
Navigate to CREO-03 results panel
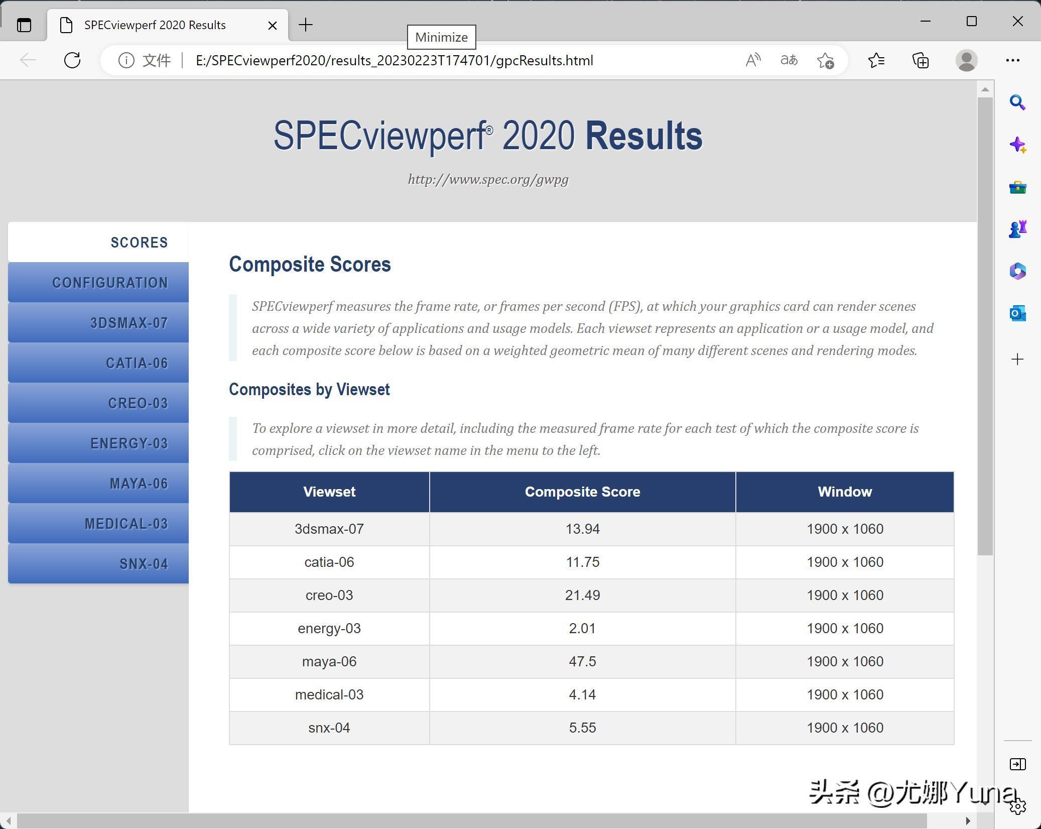click(98, 403)
